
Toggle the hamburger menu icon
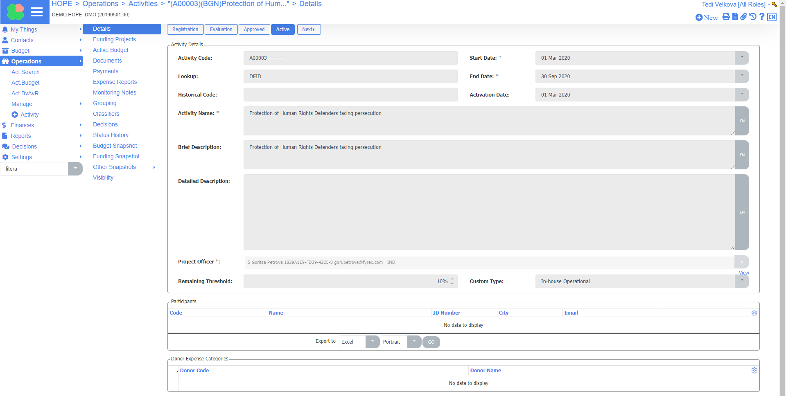point(36,12)
